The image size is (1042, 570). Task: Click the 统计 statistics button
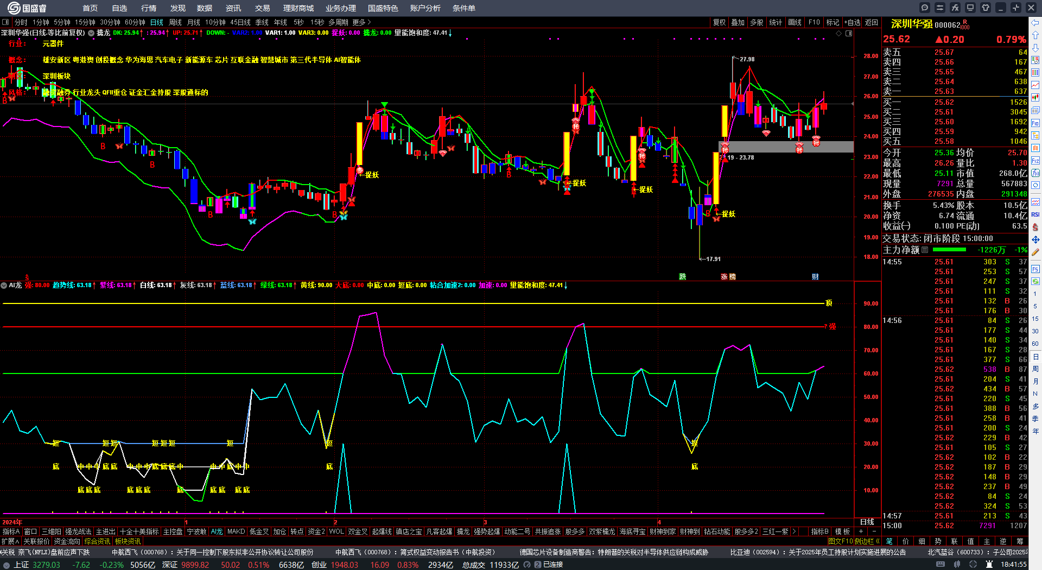pos(776,22)
